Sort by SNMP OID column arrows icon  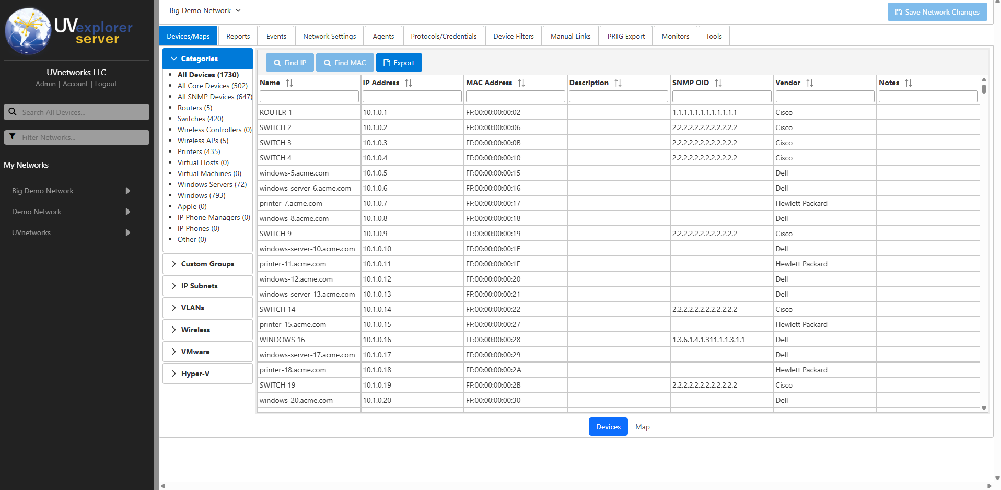[x=718, y=83]
